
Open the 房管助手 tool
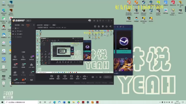click(x=23, y=58)
